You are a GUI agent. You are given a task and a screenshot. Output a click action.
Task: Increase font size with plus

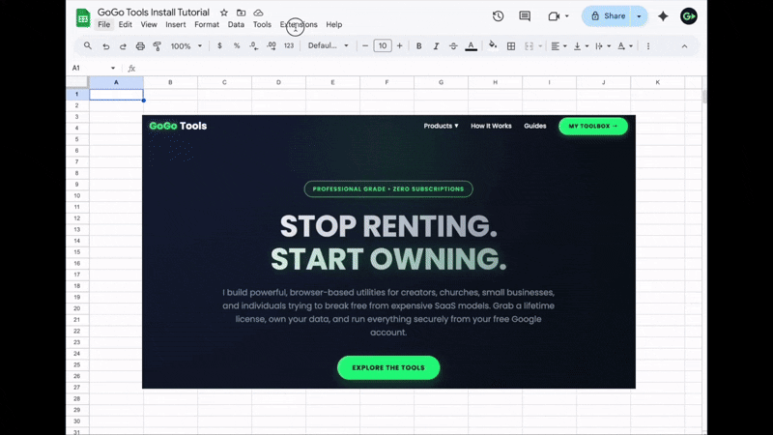[400, 45]
